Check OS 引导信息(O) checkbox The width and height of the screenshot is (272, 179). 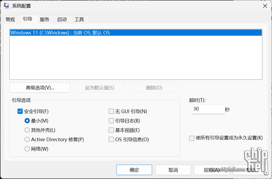(111, 139)
